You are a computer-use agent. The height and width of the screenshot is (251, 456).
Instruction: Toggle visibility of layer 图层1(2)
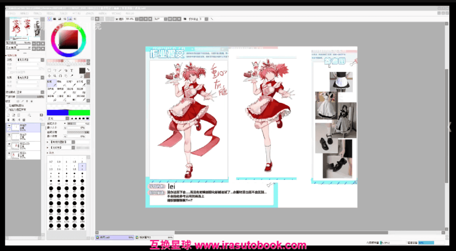tap(9, 144)
